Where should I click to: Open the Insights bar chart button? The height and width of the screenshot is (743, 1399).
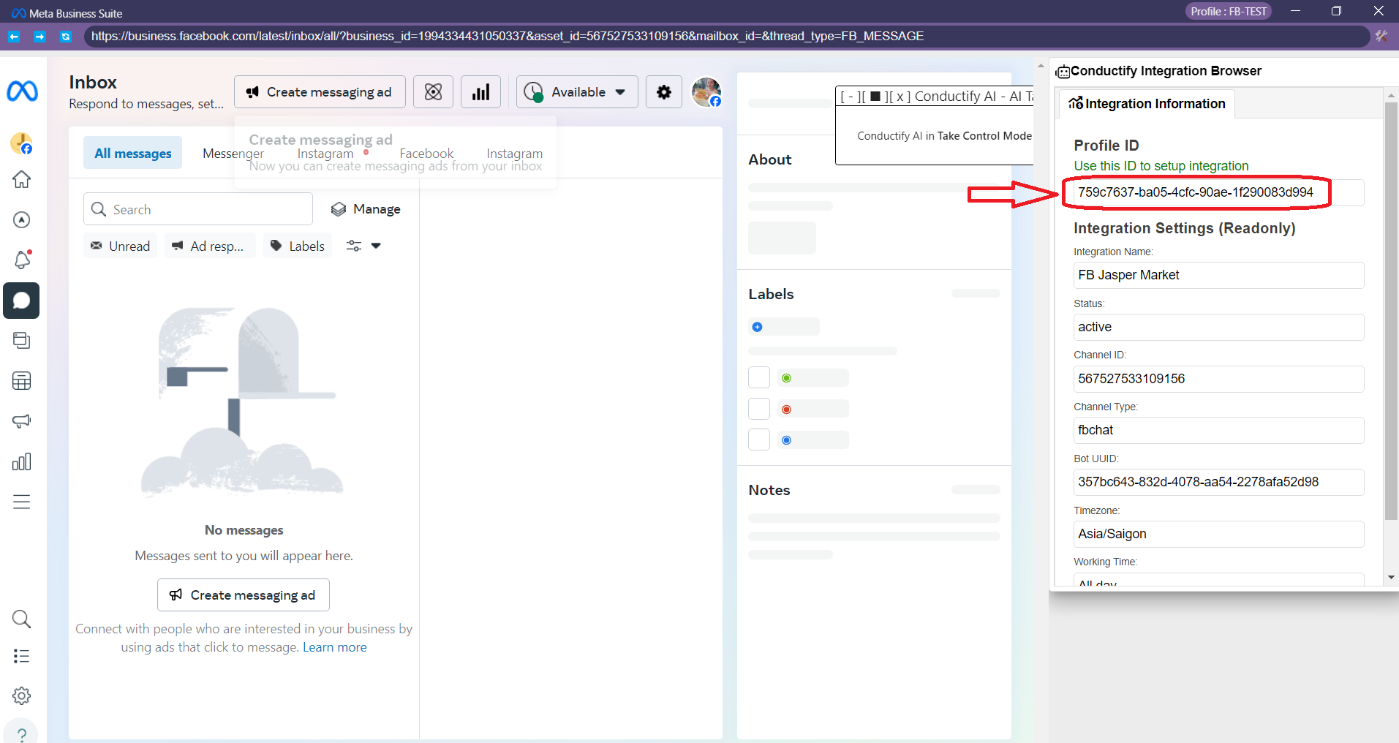point(480,92)
